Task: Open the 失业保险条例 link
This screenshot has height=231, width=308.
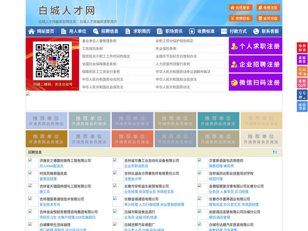Action: [166, 48]
